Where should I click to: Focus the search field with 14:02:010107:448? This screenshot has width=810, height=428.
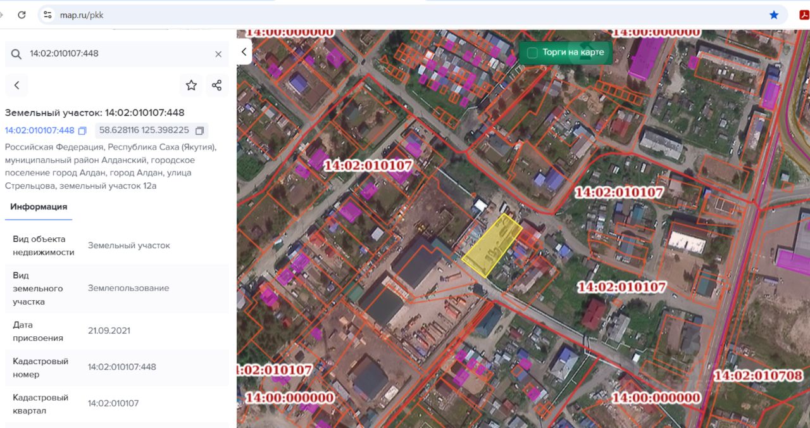[x=117, y=54]
